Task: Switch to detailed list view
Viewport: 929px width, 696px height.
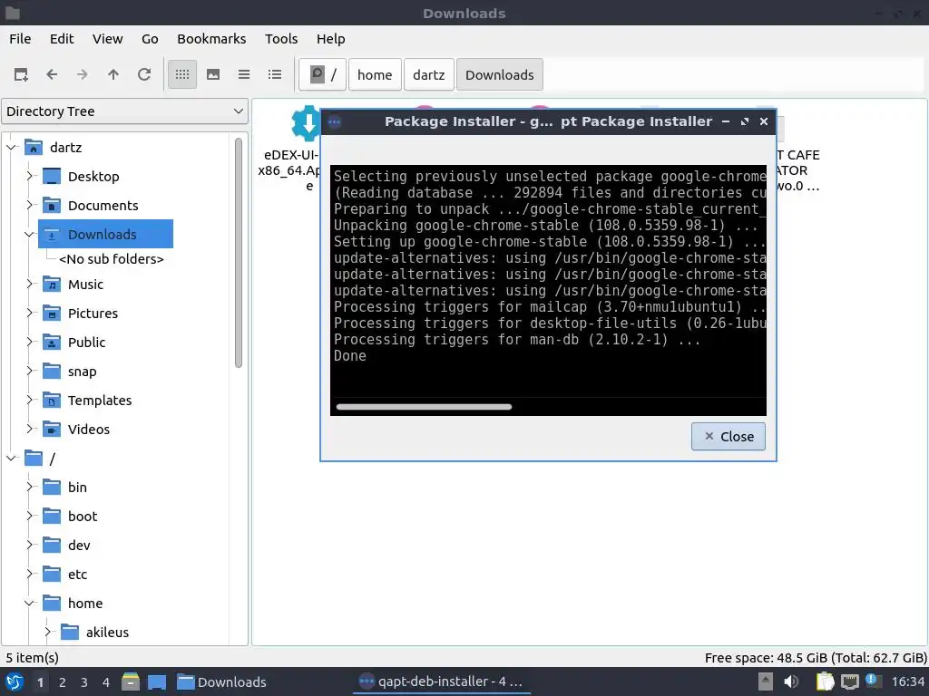Action: pyautogui.click(x=275, y=74)
